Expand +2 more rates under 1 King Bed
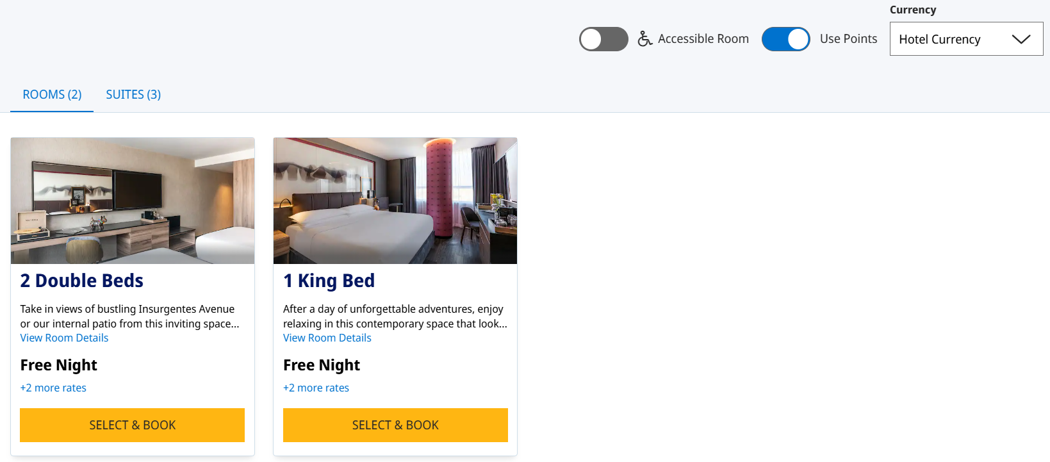1050x462 pixels. (x=316, y=387)
